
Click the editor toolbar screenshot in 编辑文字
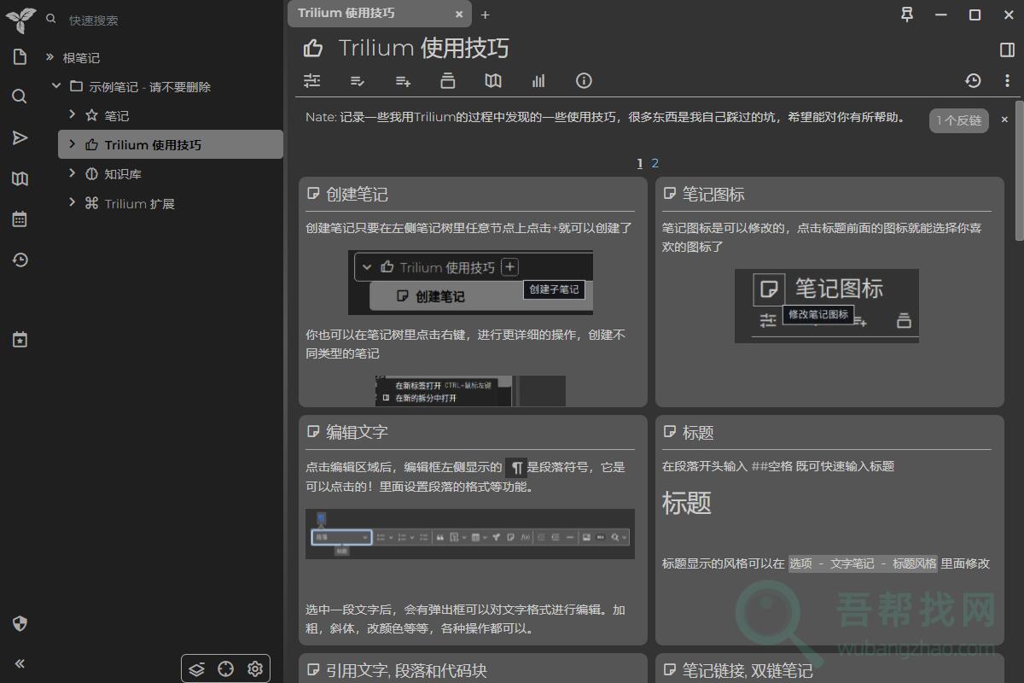[470, 534]
